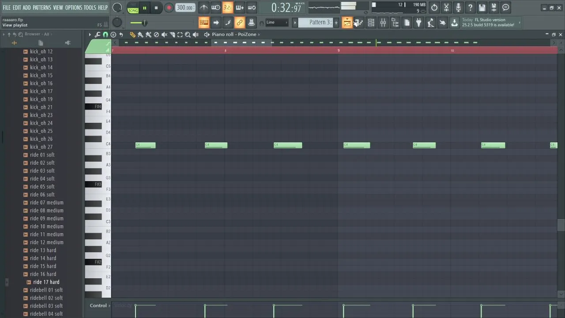The width and height of the screenshot is (565, 318).
Task: Toggle Loop recording button
Action: (251, 8)
